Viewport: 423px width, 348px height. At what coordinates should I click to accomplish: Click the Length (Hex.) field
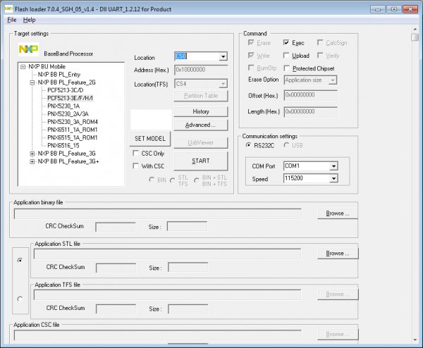310,112
